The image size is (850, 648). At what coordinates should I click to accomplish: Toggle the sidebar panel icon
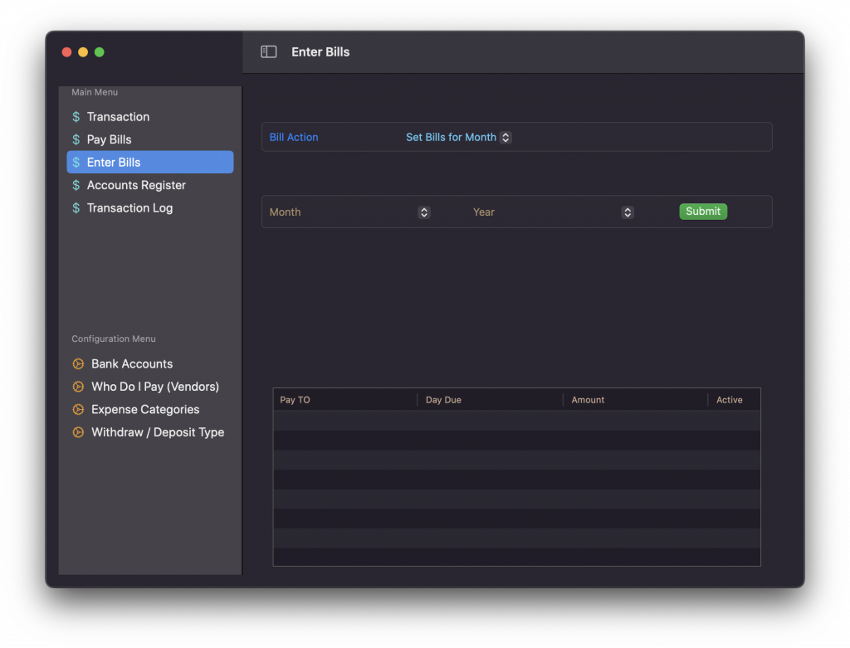coord(268,51)
